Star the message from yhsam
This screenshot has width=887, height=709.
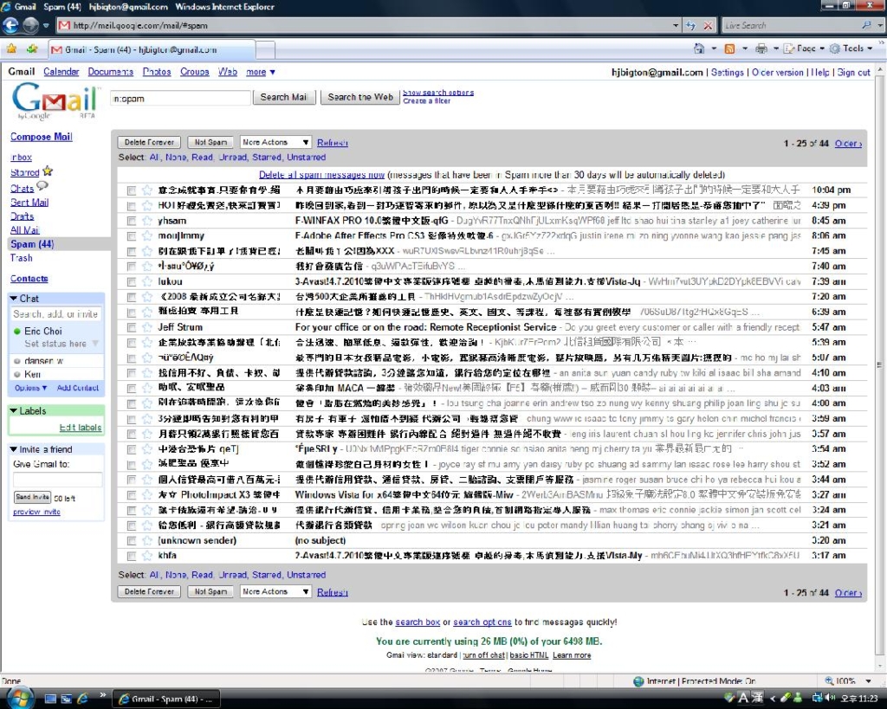147,221
